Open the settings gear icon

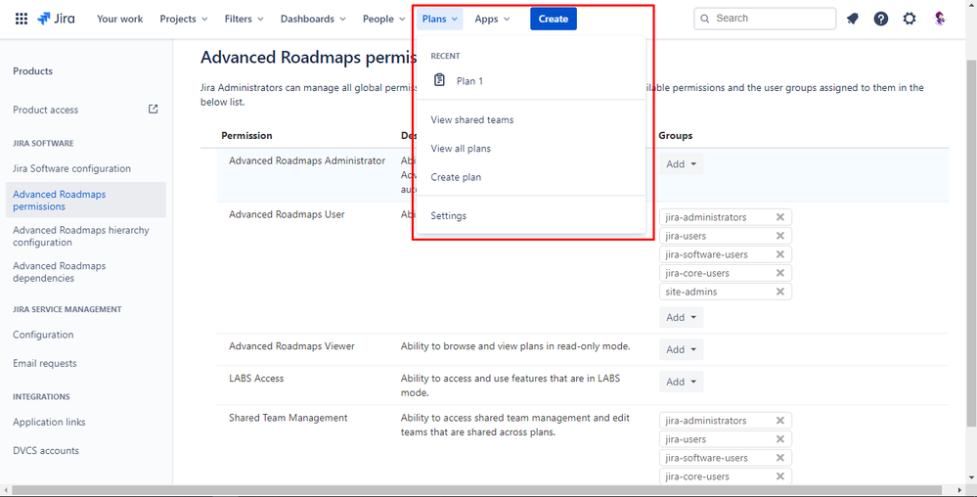pyautogui.click(x=910, y=19)
